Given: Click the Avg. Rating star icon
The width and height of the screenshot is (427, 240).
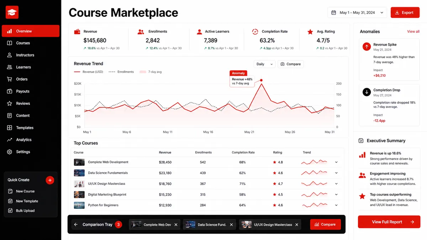Looking at the screenshot, I should click(310, 32).
